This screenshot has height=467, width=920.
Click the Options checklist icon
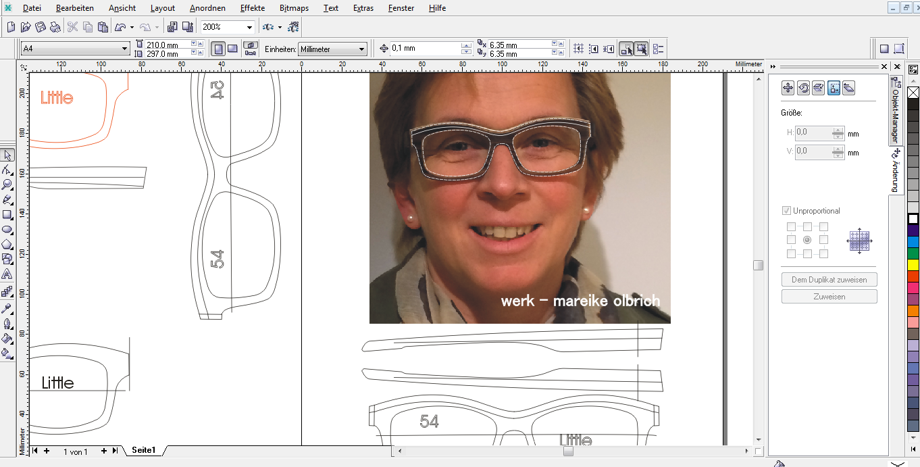(659, 49)
